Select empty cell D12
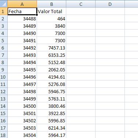The width and height of the screenshot is (138, 138). (110, 91)
